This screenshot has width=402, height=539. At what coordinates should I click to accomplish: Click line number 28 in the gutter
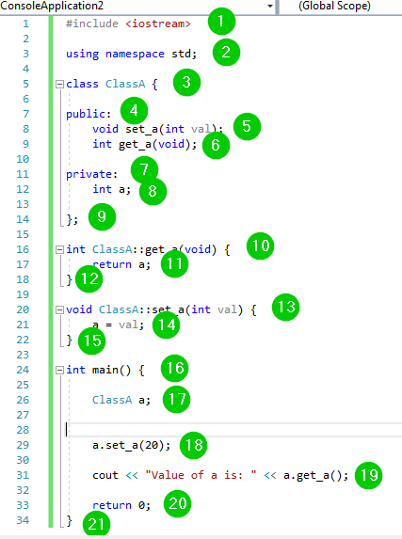(23, 430)
